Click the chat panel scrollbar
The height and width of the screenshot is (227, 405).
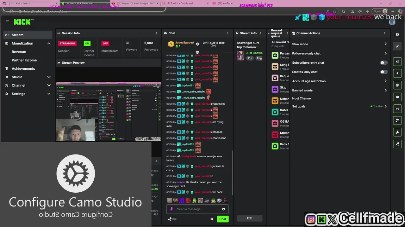[x=232, y=173]
